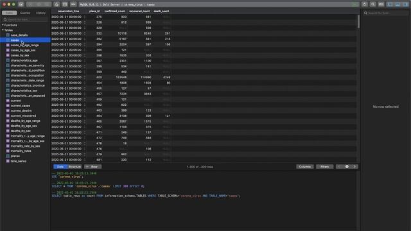This screenshot has height=231, width=411.
Task: Select the Structure view tab
Action: (74, 167)
